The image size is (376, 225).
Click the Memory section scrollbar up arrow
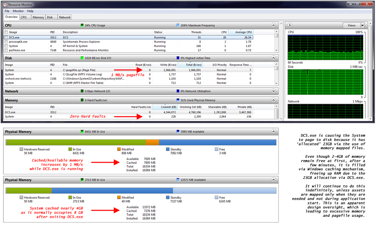(x=276, y=106)
